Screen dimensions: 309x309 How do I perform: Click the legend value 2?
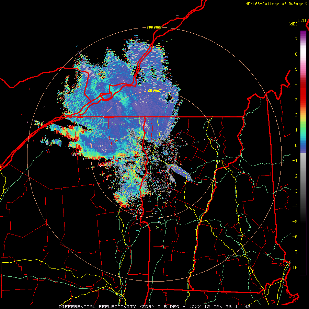[296, 115]
